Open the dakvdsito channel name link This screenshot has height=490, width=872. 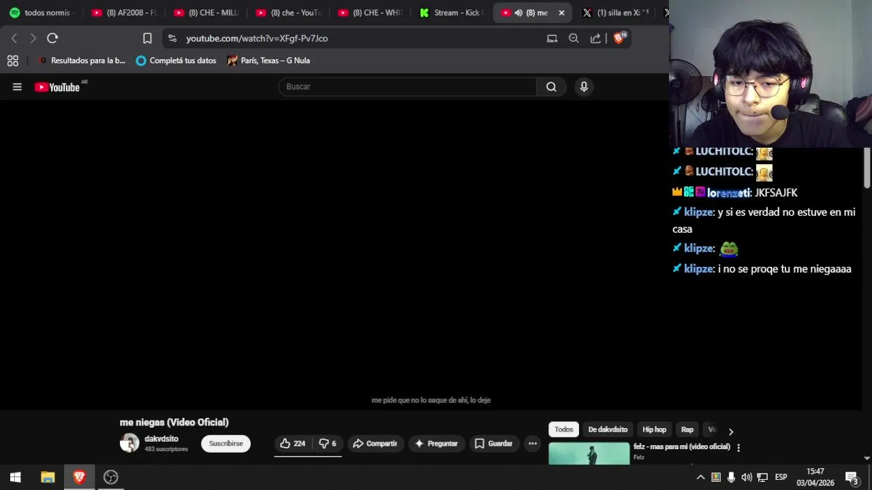point(161,439)
